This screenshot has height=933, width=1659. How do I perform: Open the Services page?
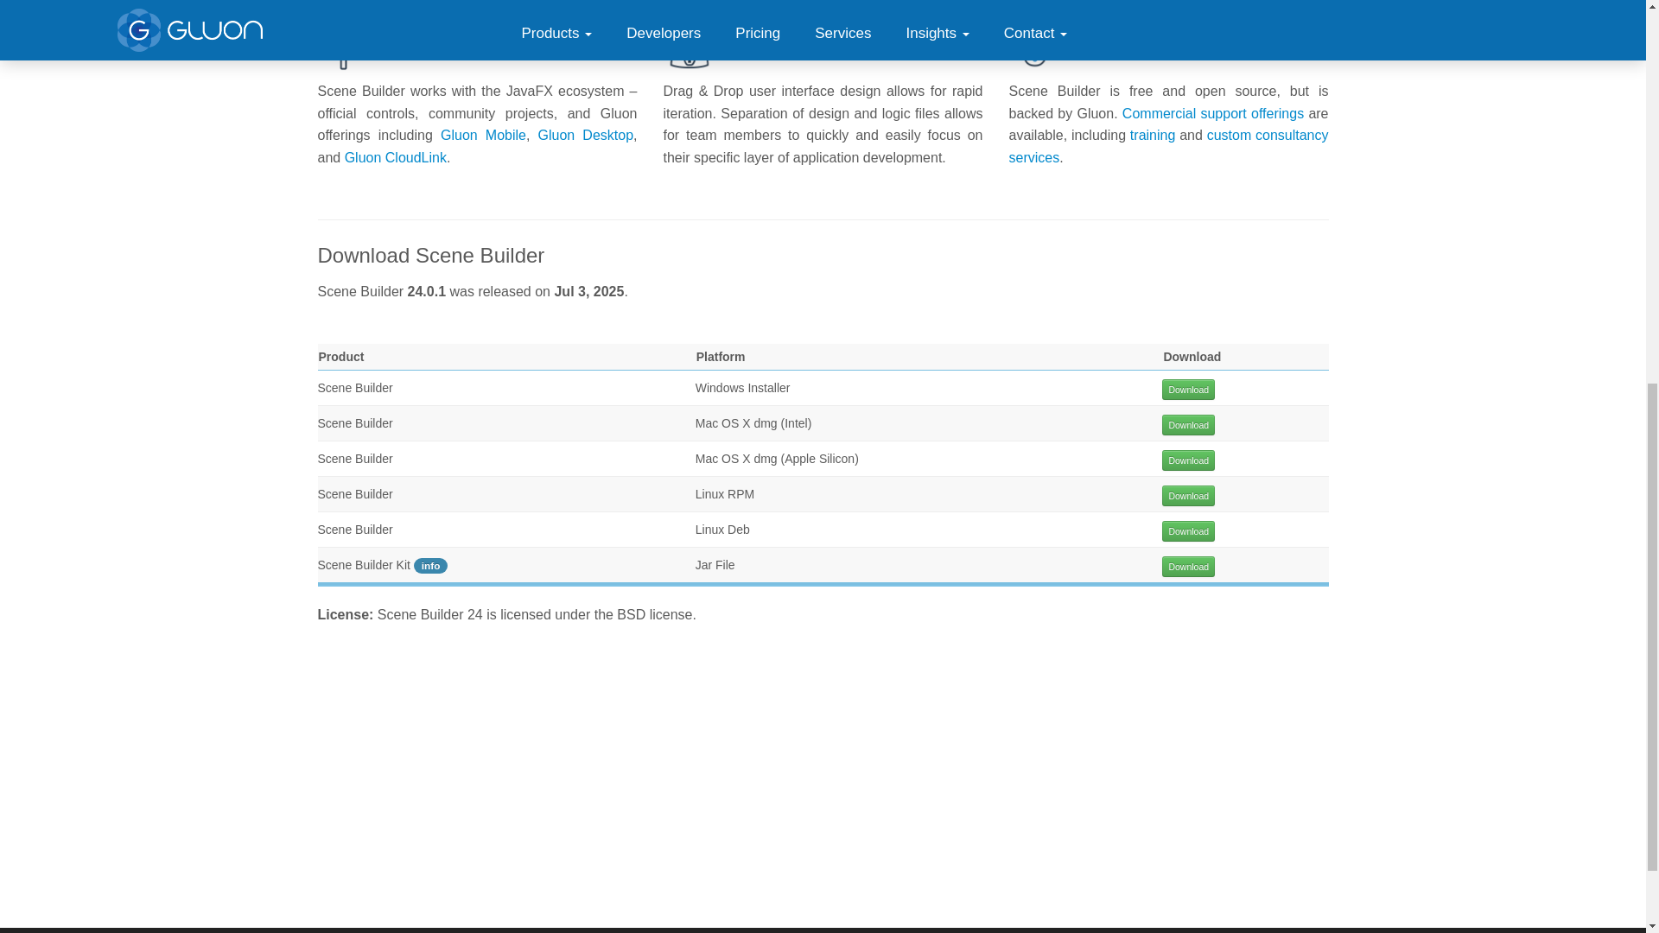point(842,34)
